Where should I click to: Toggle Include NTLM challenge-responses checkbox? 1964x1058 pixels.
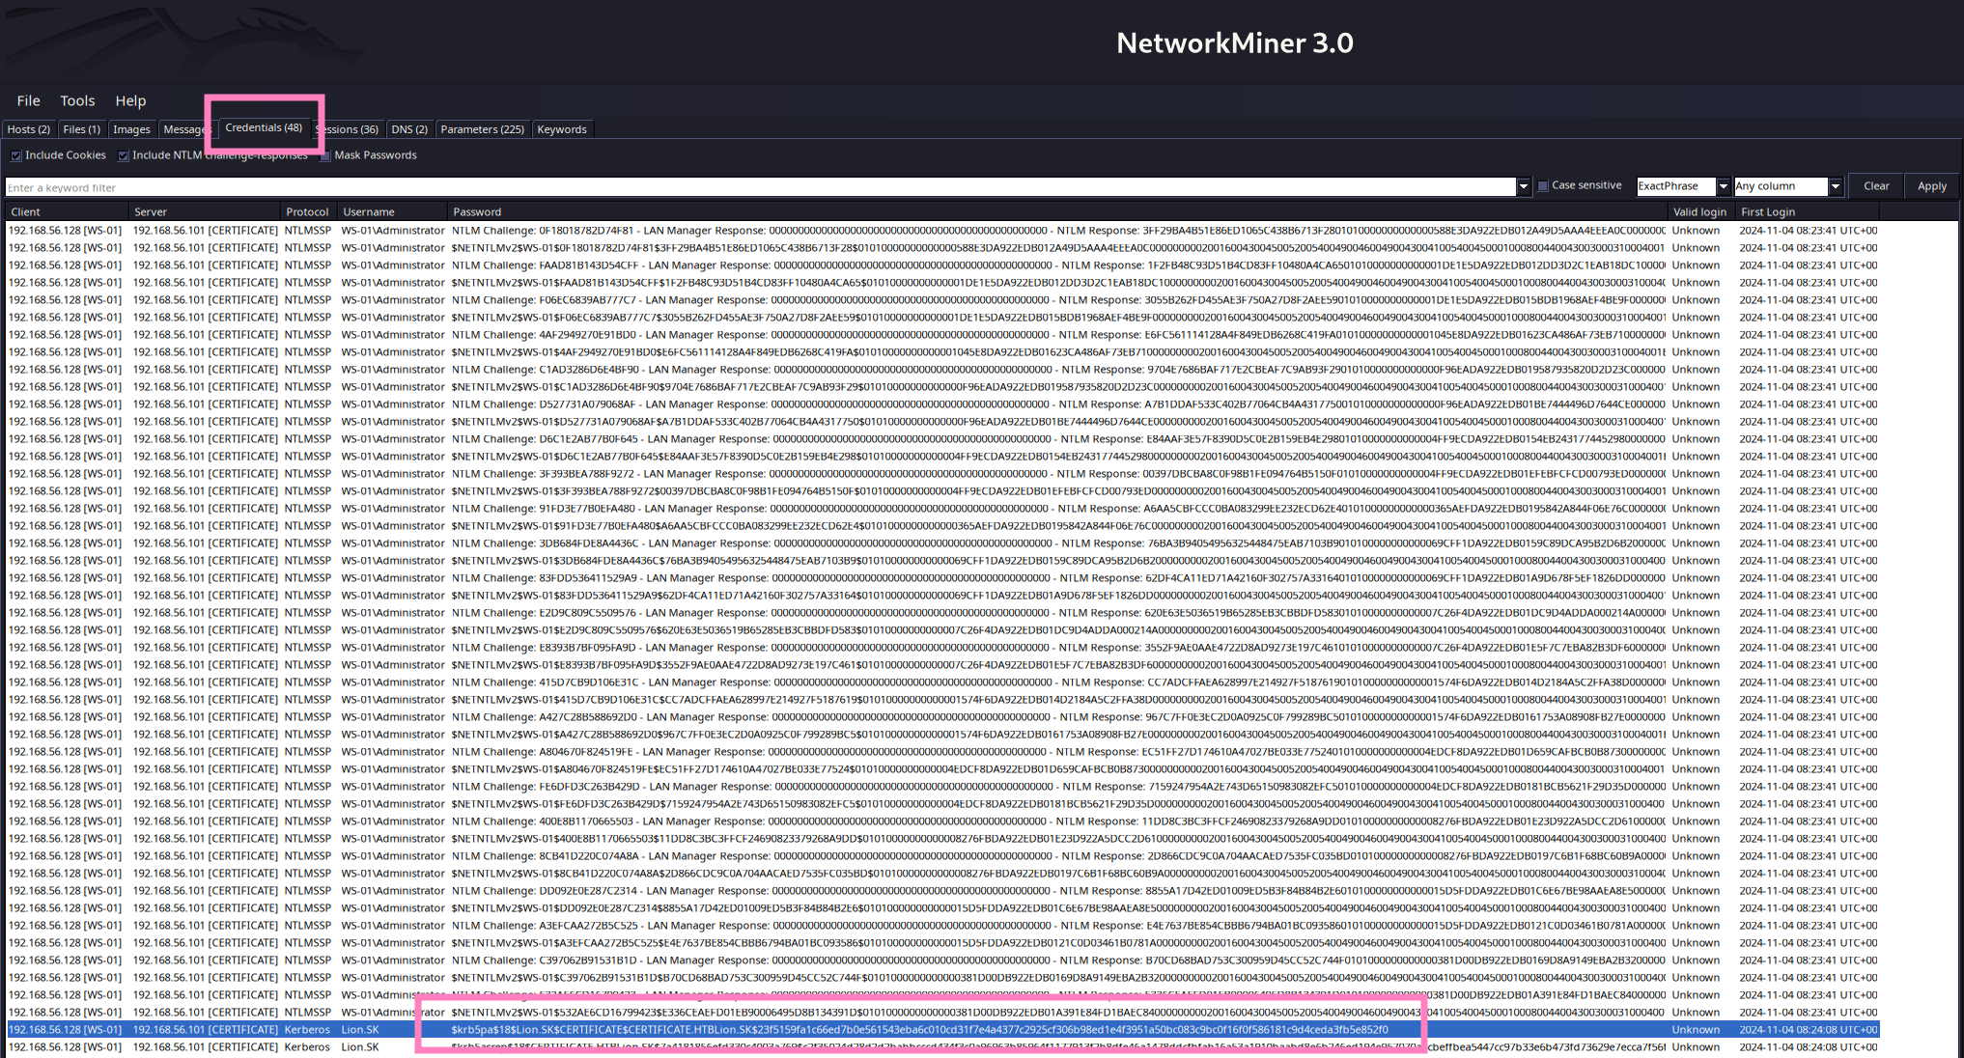pos(124,155)
